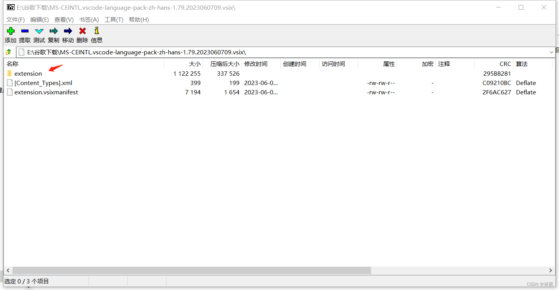The image size is (559, 290).
Task: Select the extension.vsixmanifest file name
Action: point(46,92)
